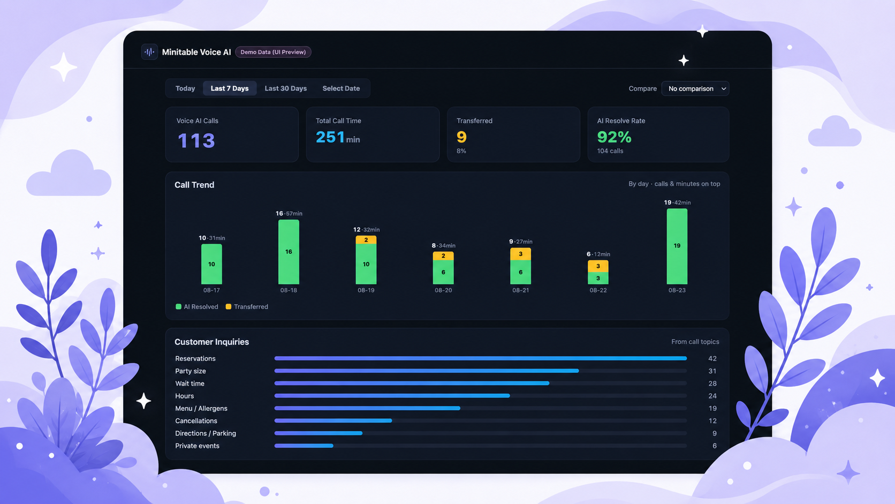The height and width of the screenshot is (504, 895).
Task: Click the green resolved segment for 08-21
Action: 520,272
